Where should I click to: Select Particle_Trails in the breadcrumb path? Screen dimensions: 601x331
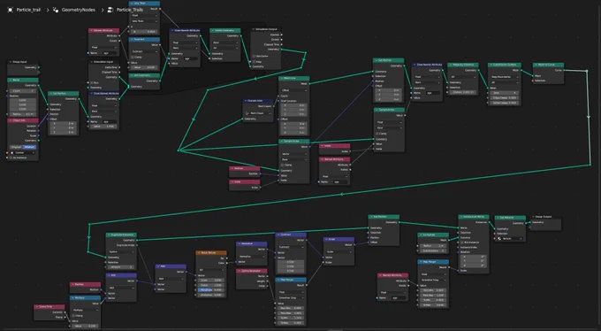pos(130,10)
